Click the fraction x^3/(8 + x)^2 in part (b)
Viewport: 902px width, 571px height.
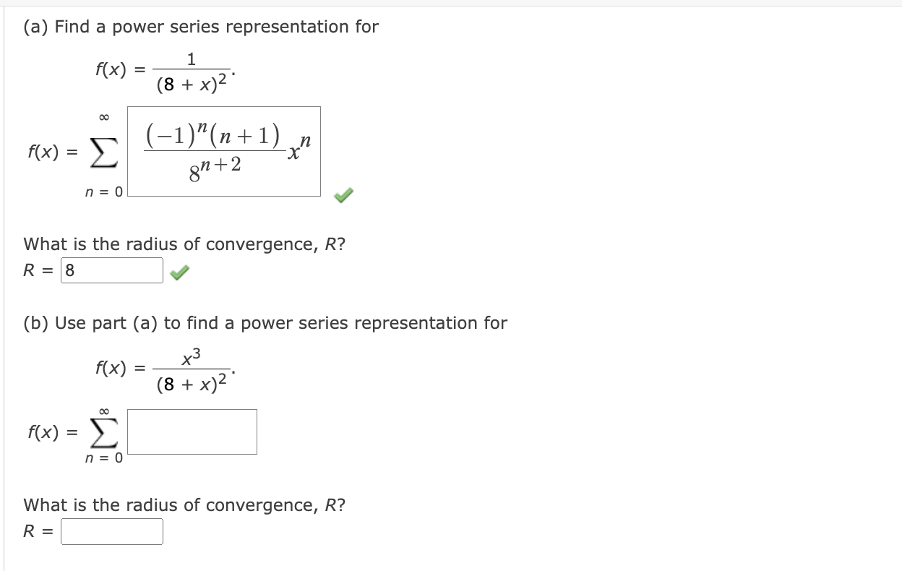[x=193, y=366]
